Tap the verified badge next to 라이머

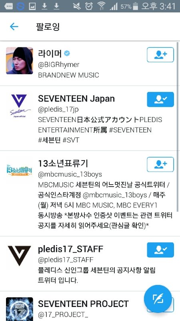click(x=67, y=53)
